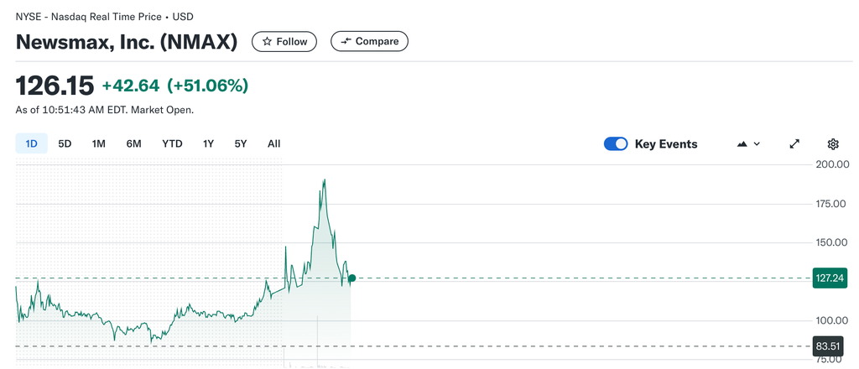Viewport: 859px width, 369px height.
Task: Click the current price dot on chart
Action: 351,278
